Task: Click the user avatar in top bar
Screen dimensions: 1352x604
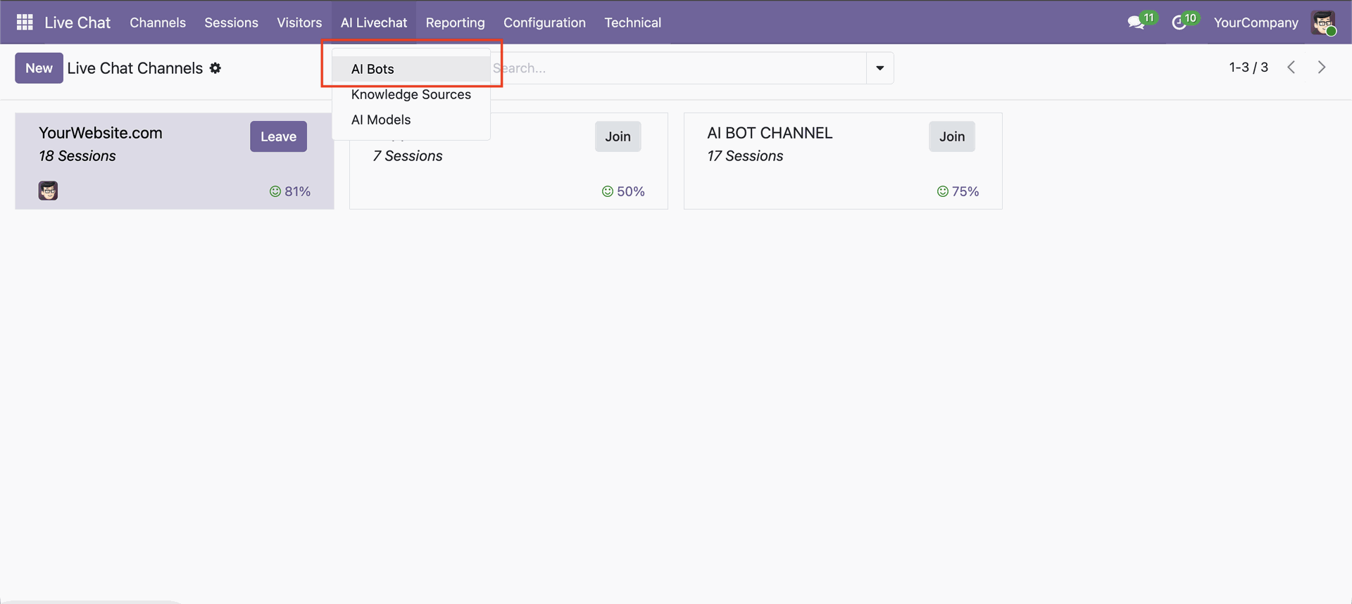Action: 1323,23
